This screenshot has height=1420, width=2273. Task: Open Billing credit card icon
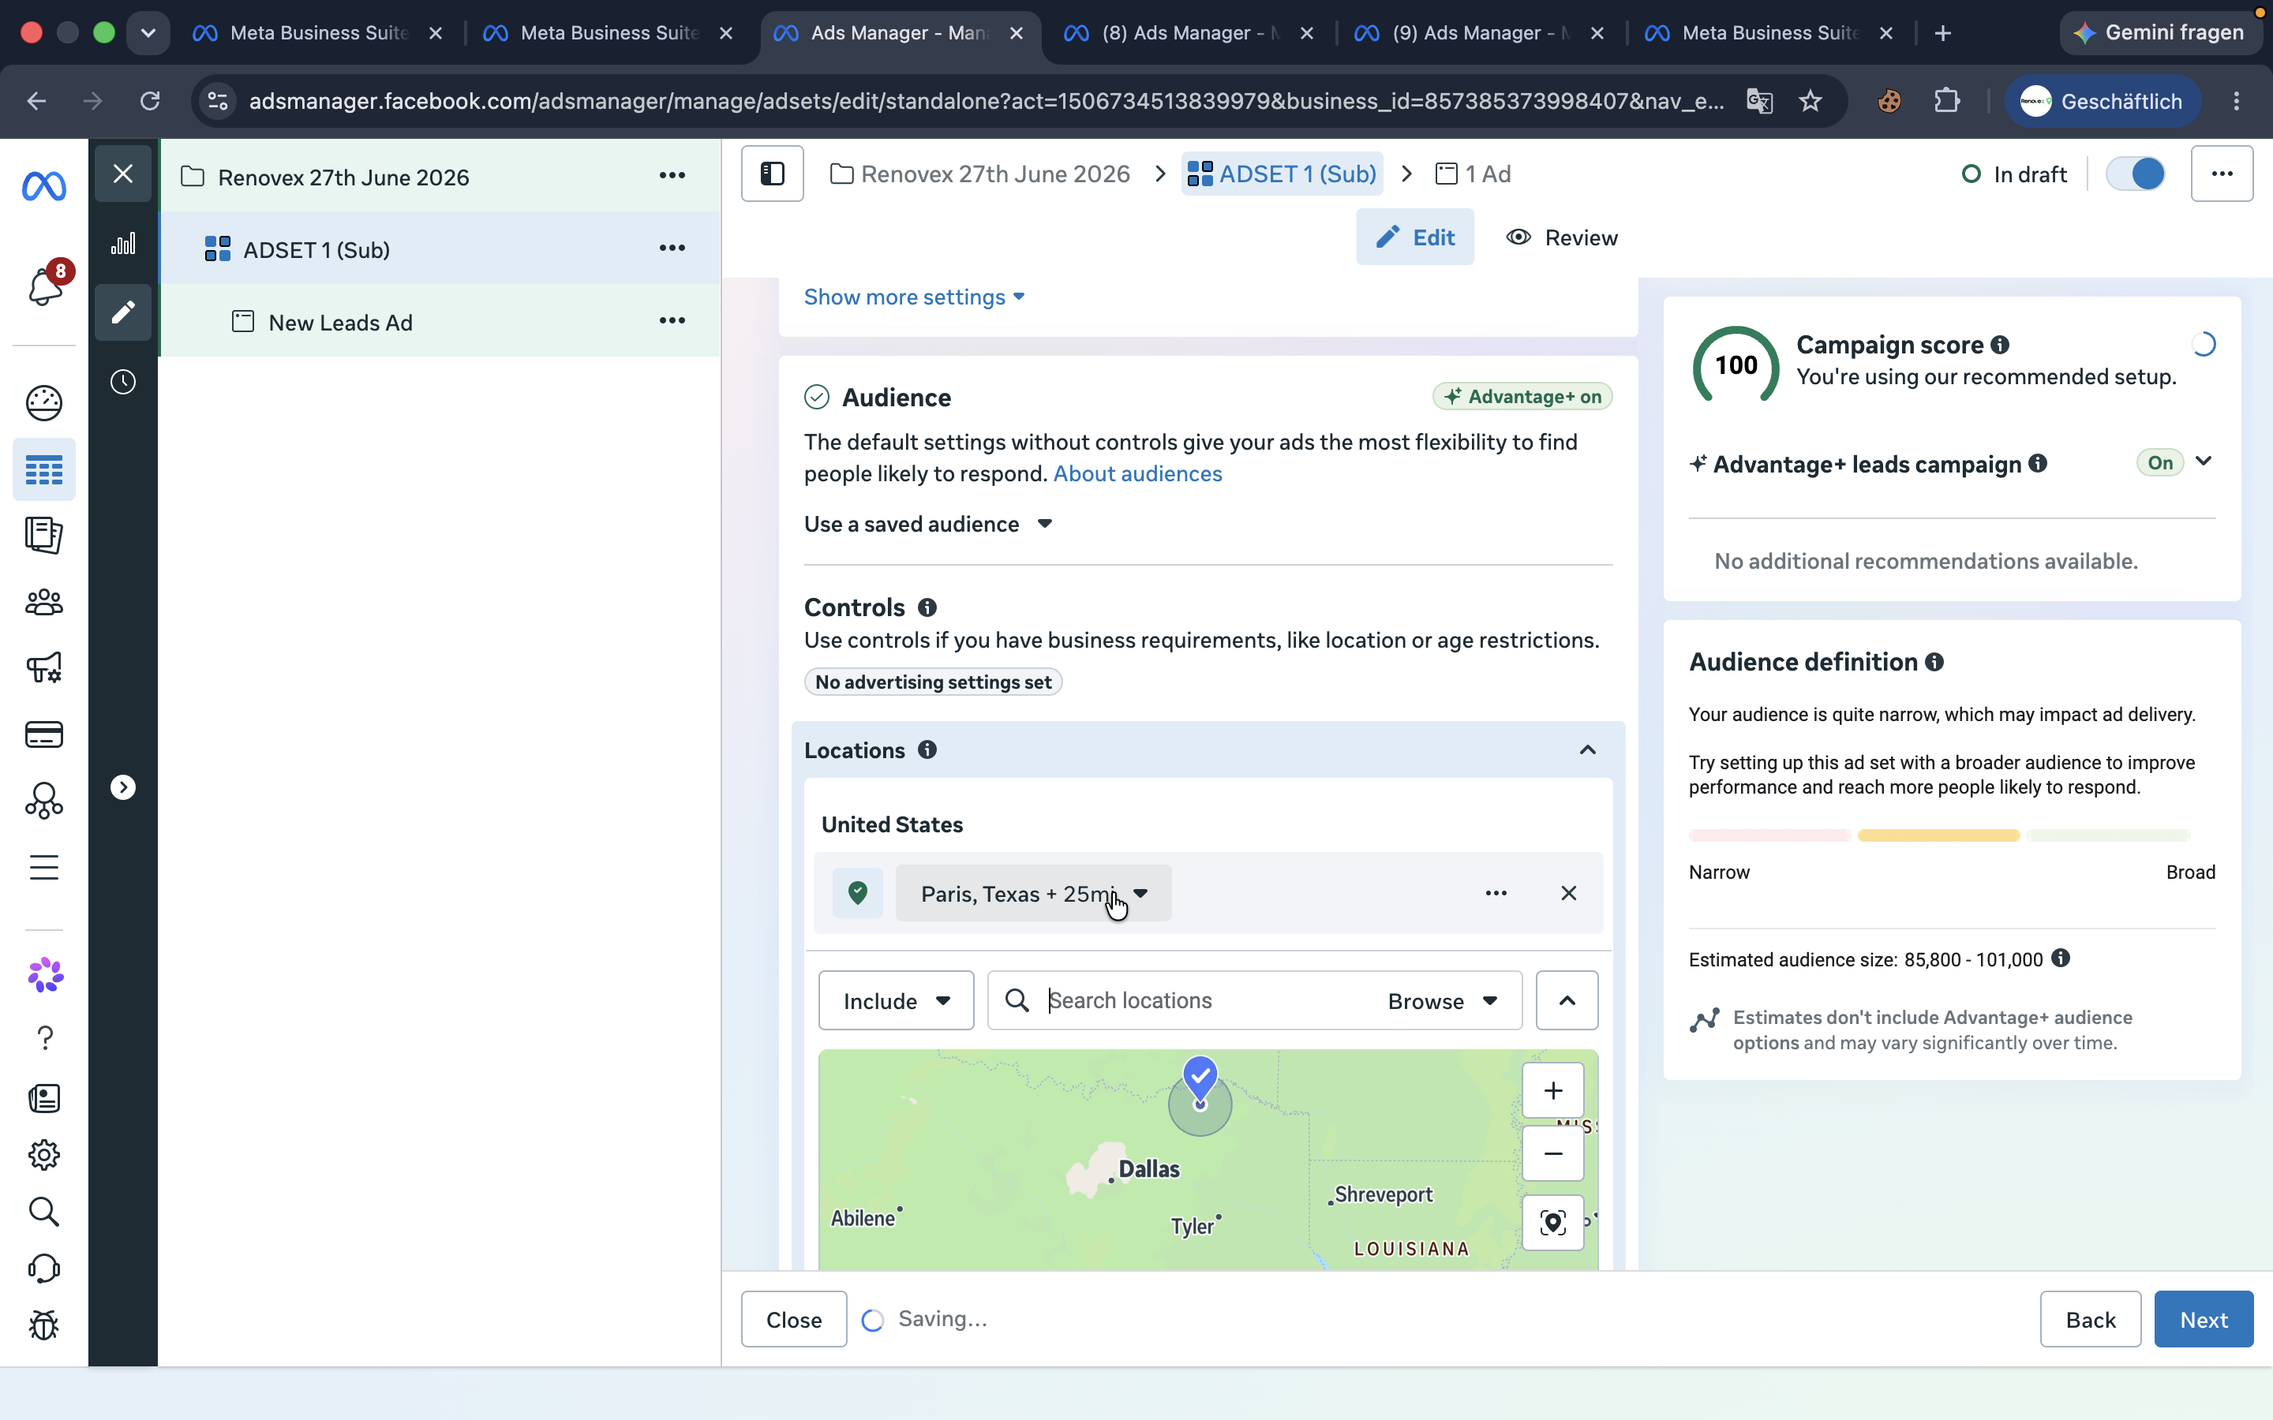click(x=43, y=734)
